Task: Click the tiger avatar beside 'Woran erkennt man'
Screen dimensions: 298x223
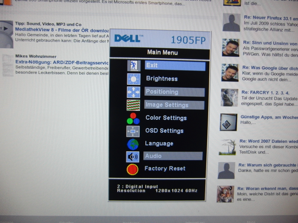Action: pyautogui.click(x=225, y=194)
